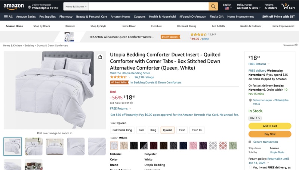Screen dimensions: 299x170
Task: Go to Pet Supplies in navigation bar
Action: click(x=47, y=16)
